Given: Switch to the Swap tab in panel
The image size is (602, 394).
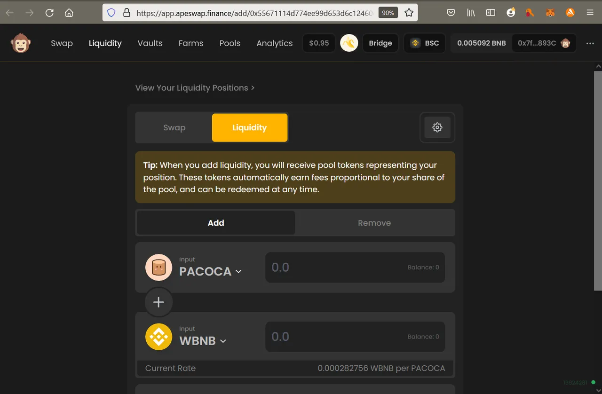Looking at the screenshot, I should coord(174,127).
